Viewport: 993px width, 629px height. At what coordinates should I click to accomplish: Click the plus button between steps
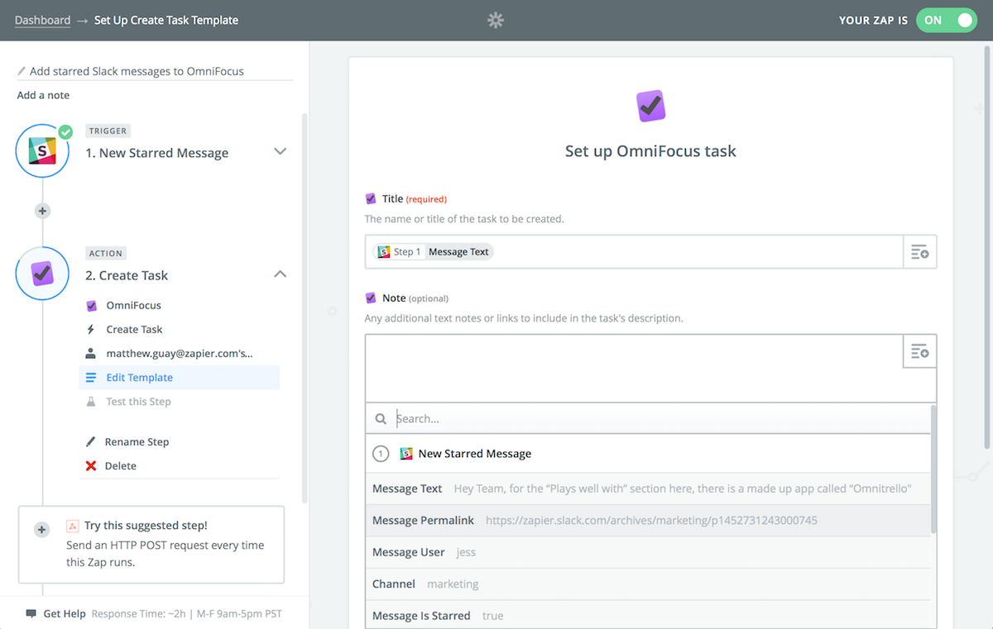click(42, 211)
